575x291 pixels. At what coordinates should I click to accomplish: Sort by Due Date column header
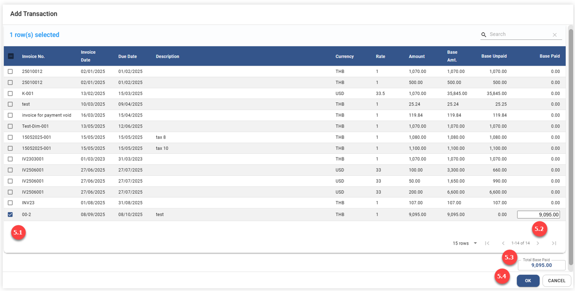click(x=127, y=56)
